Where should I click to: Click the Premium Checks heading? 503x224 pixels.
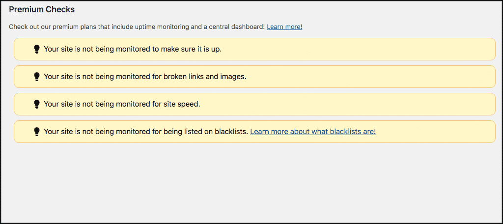pyautogui.click(x=42, y=10)
